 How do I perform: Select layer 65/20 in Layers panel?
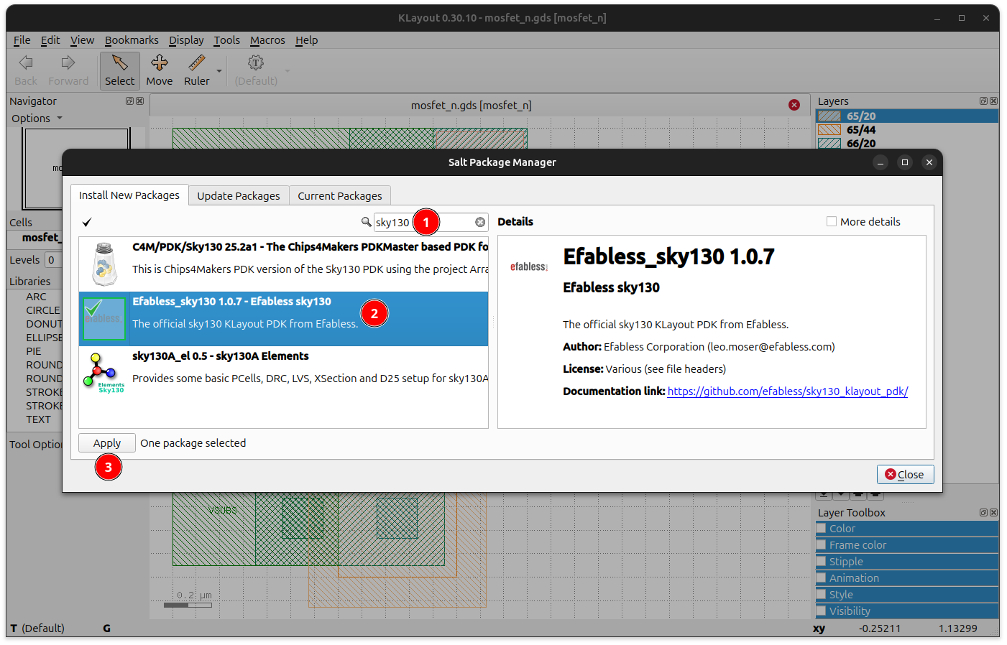pyautogui.click(x=907, y=116)
